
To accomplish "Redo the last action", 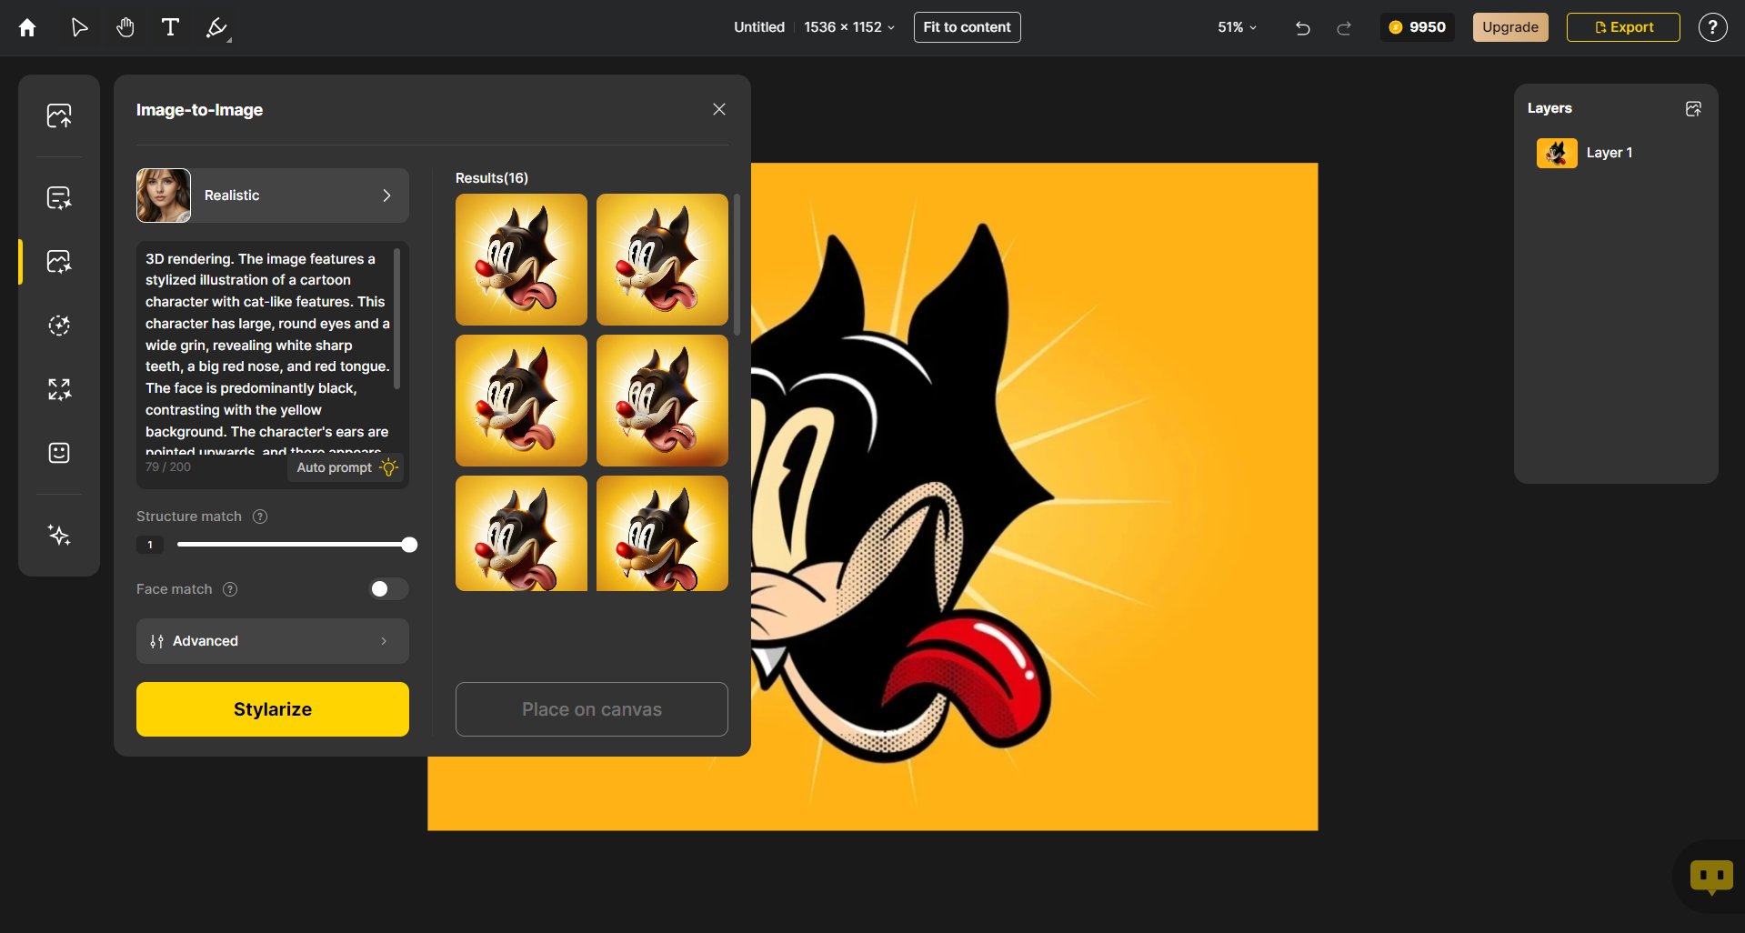I will click(1344, 28).
